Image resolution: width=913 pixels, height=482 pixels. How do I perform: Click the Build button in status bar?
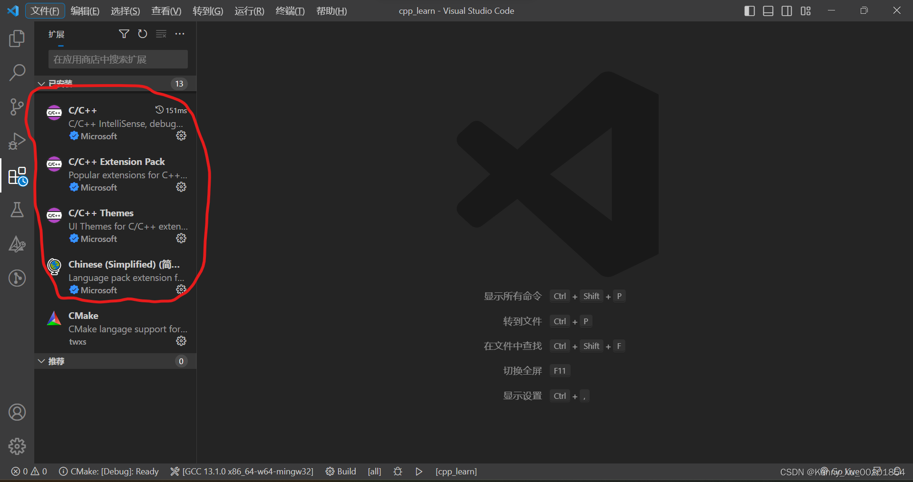341,472
